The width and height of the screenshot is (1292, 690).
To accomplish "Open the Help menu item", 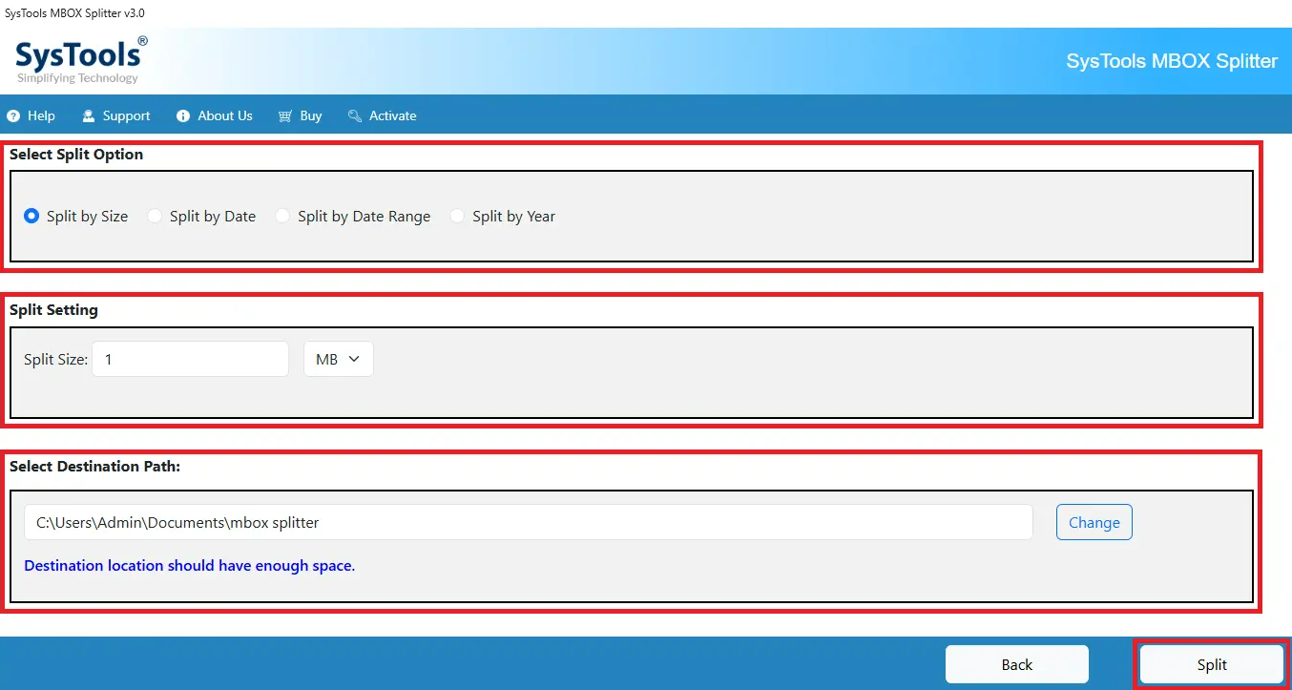I will 31,115.
